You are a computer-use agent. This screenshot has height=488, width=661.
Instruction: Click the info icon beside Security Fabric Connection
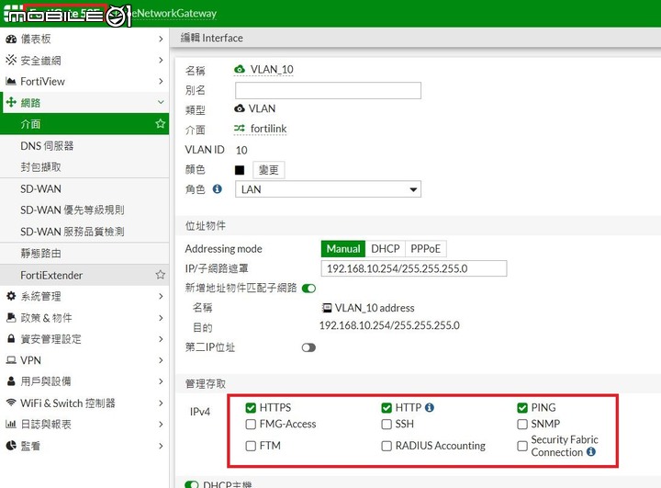click(591, 451)
